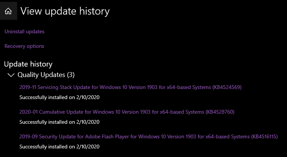287x157 pixels.
Task: Open the Recovery options link
Action: (24, 46)
